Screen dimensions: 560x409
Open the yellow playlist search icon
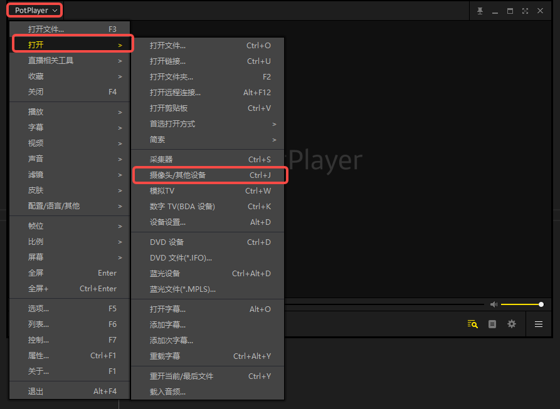click(x=473, y=324)
